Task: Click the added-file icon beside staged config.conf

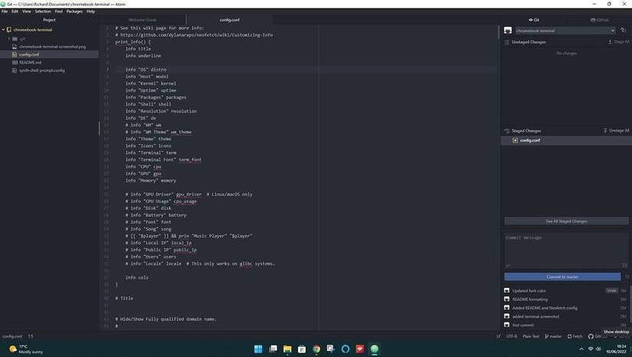Action: tap(515, 140)
